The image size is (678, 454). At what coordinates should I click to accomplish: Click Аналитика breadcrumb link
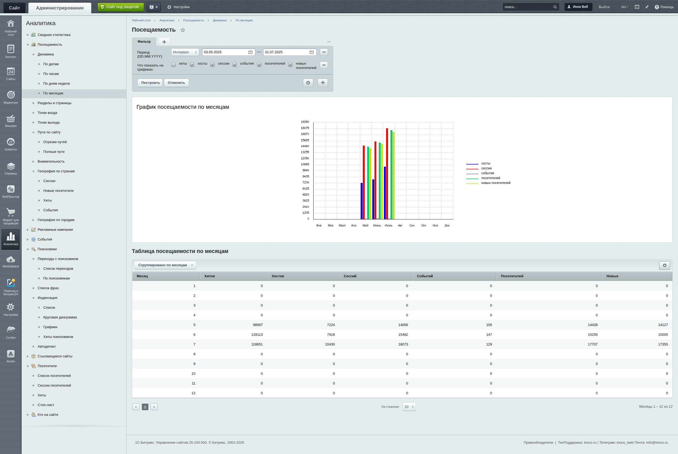pos(167,21)
